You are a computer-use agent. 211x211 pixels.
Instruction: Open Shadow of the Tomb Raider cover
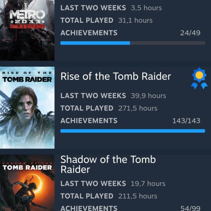(x=27, y=183)
